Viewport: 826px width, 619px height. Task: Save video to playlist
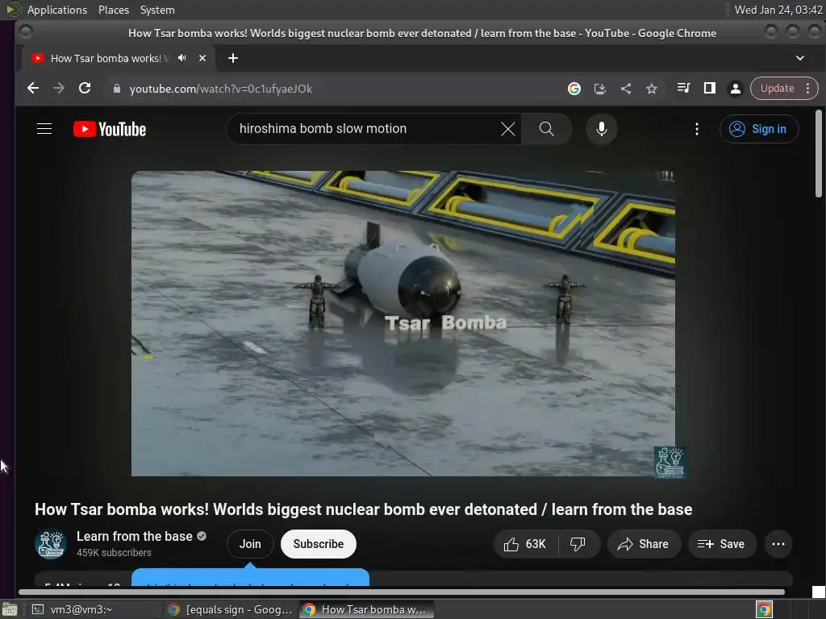(x=721, y=544)
